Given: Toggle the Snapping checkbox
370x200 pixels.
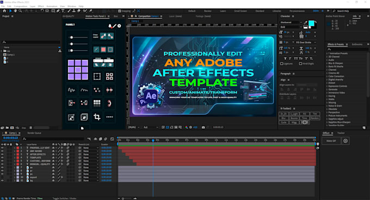Looking at the screenshot, I should coord(120,11).
